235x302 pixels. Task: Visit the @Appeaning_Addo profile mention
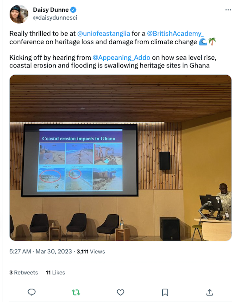pyautogui.click(x=121, y=58)
